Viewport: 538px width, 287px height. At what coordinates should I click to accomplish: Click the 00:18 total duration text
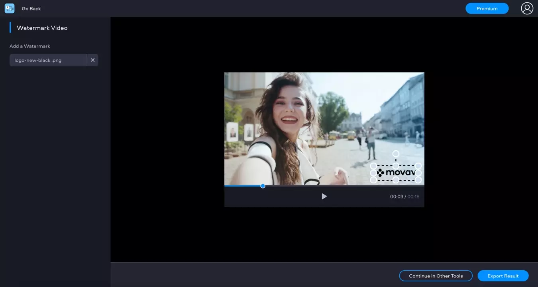[413, 197]
